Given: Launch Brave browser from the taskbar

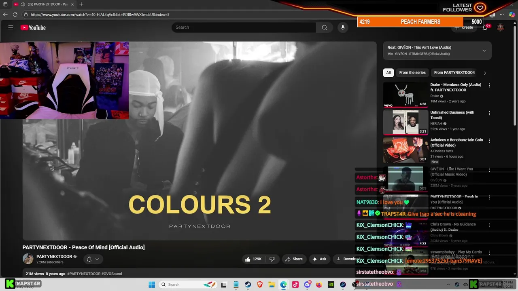Looking at the screenshot, I should pyautogui.click(x=260, y=285).
